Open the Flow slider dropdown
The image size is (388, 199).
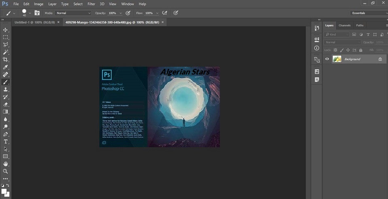157,13
